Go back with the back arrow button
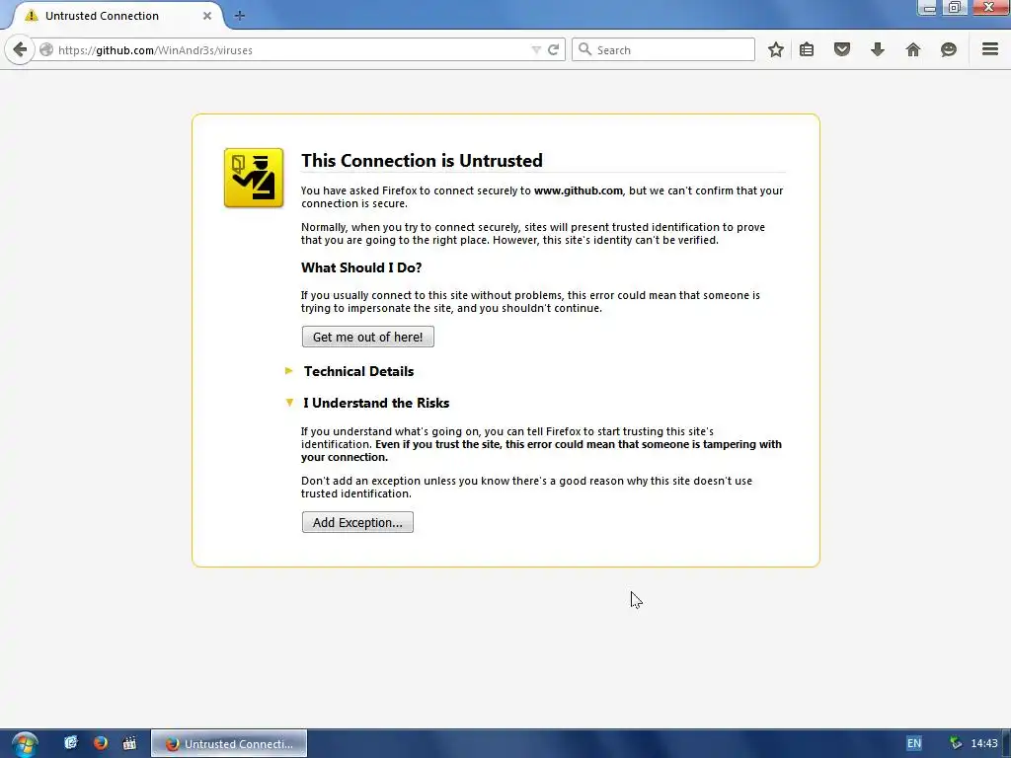Viewport: 1011px width, 758px height. 20,49
